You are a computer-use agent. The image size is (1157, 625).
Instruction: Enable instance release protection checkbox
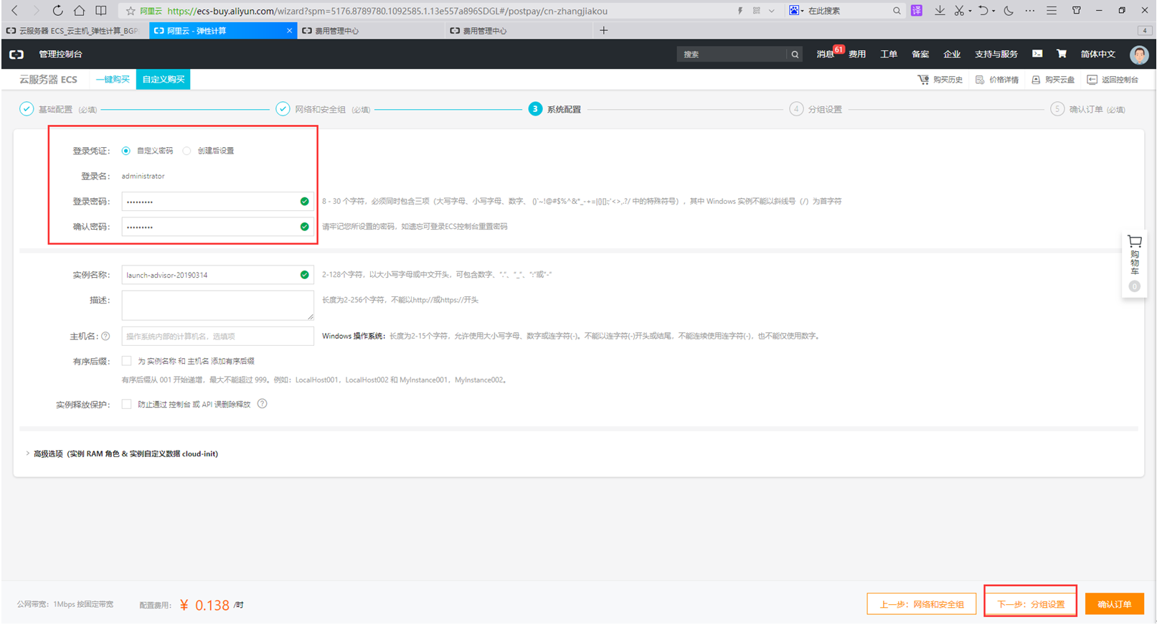tap(127, 404)
